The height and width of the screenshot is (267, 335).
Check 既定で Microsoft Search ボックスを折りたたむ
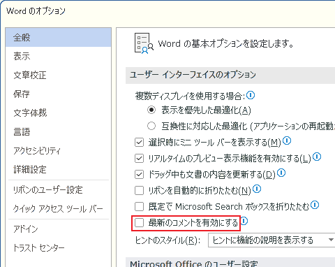click(x=139, y=206)
